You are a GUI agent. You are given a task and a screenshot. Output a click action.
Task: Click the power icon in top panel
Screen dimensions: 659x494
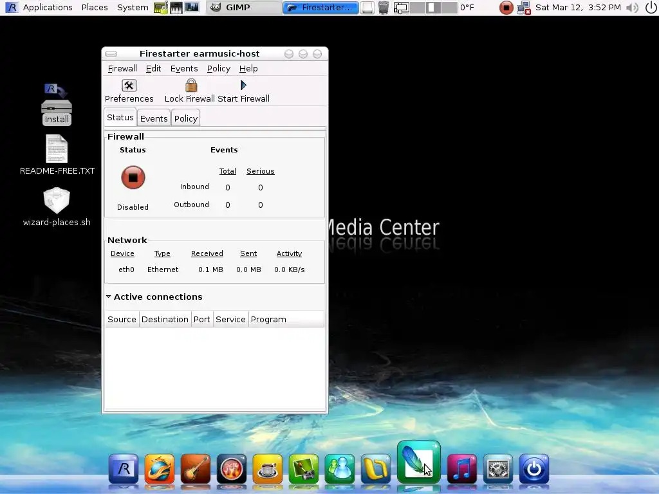click(x=651, y=8)
